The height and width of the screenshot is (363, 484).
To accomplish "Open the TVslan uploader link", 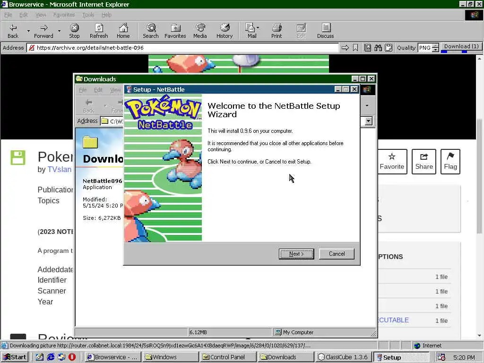I will [x=59, y=170].
